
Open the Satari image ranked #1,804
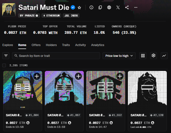coord(23,91)
